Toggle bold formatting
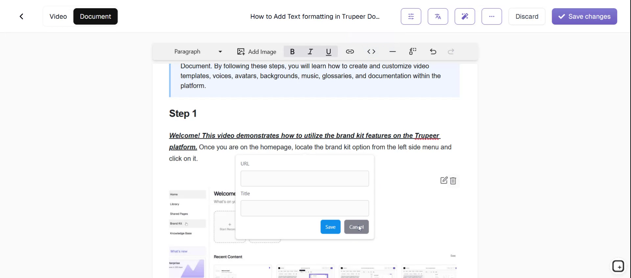The image size is (631, 278). [x=292, y=52]
